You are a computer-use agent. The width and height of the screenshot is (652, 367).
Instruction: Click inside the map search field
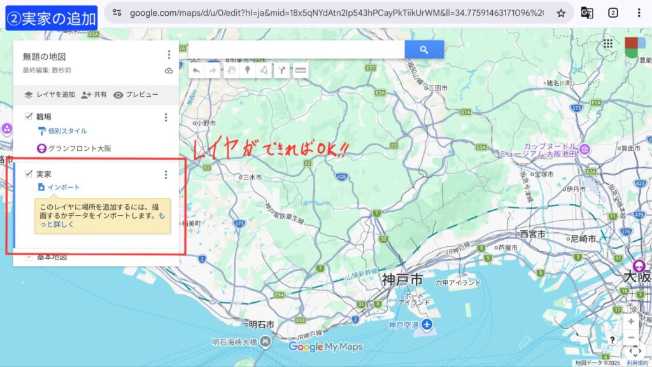click(x=296, y=50)
